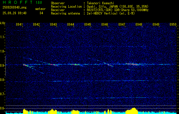Click the Observer field label

click(x=58, y=3)
